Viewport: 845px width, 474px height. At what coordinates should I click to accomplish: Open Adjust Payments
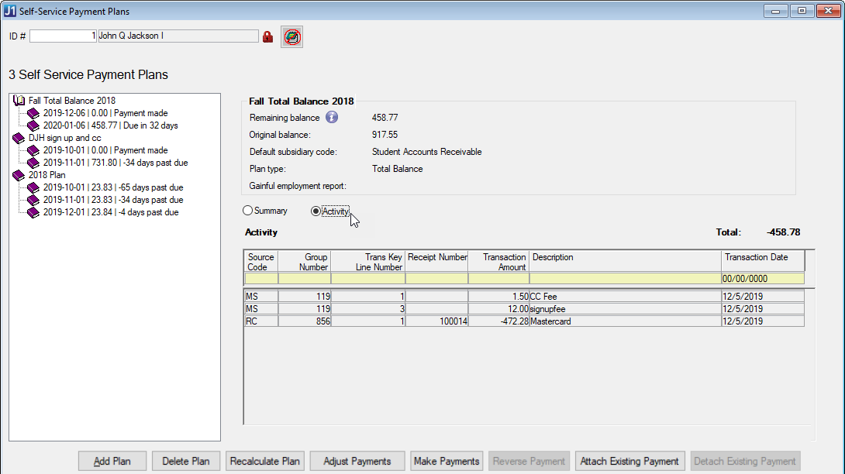[357, 461]
